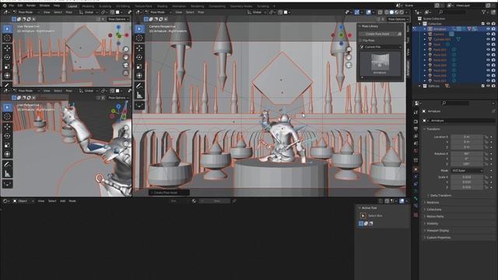
Task: Toggle visibility eye of Camera in outliner
Action: [x=488, y=34]
